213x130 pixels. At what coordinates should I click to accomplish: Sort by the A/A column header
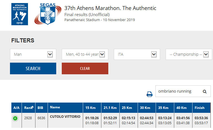[x=16, y=108]
